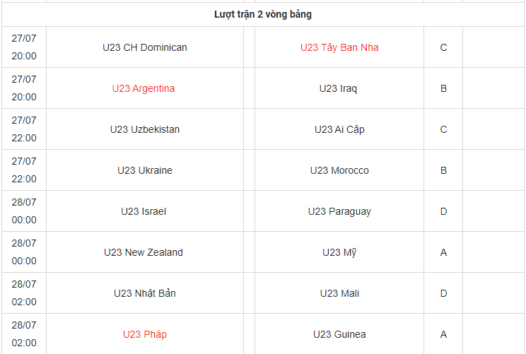Click the U23 CH Dominican team name
This screenshot has width=526, height=354.
[145, 47]
